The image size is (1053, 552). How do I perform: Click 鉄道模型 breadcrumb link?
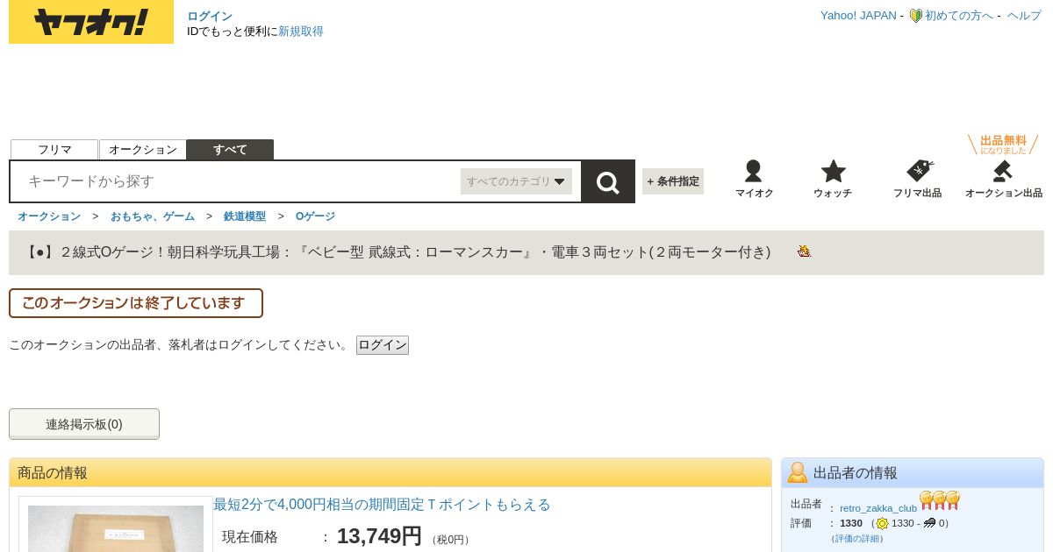coord(245,216)
